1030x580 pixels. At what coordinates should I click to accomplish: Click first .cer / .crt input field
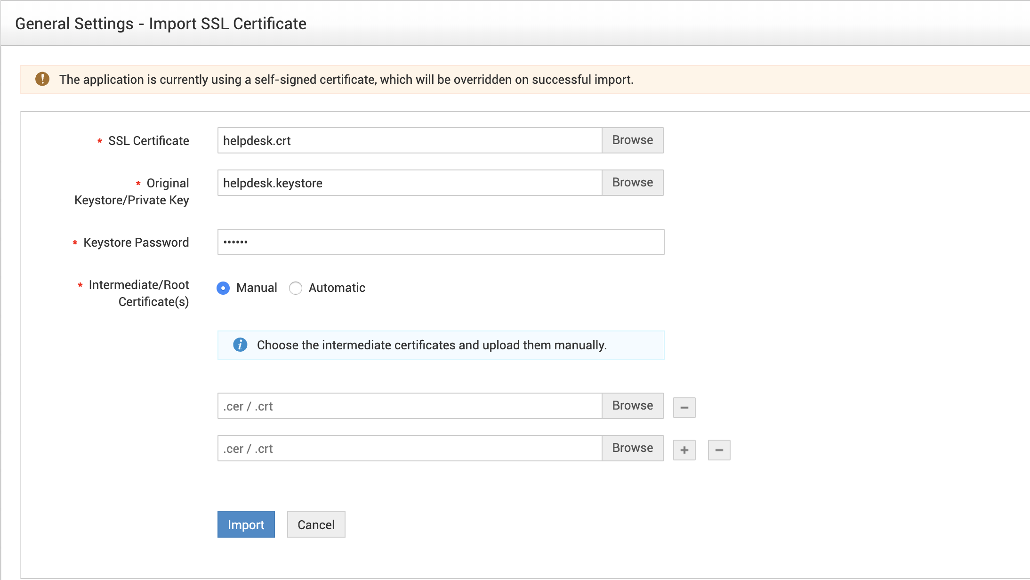pos(410,406)
